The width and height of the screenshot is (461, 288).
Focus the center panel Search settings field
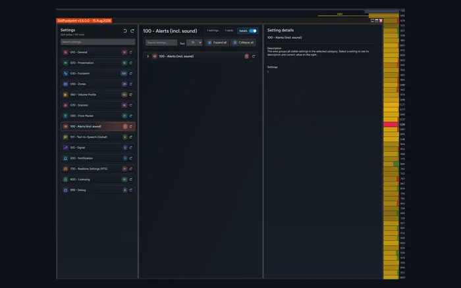161,43
